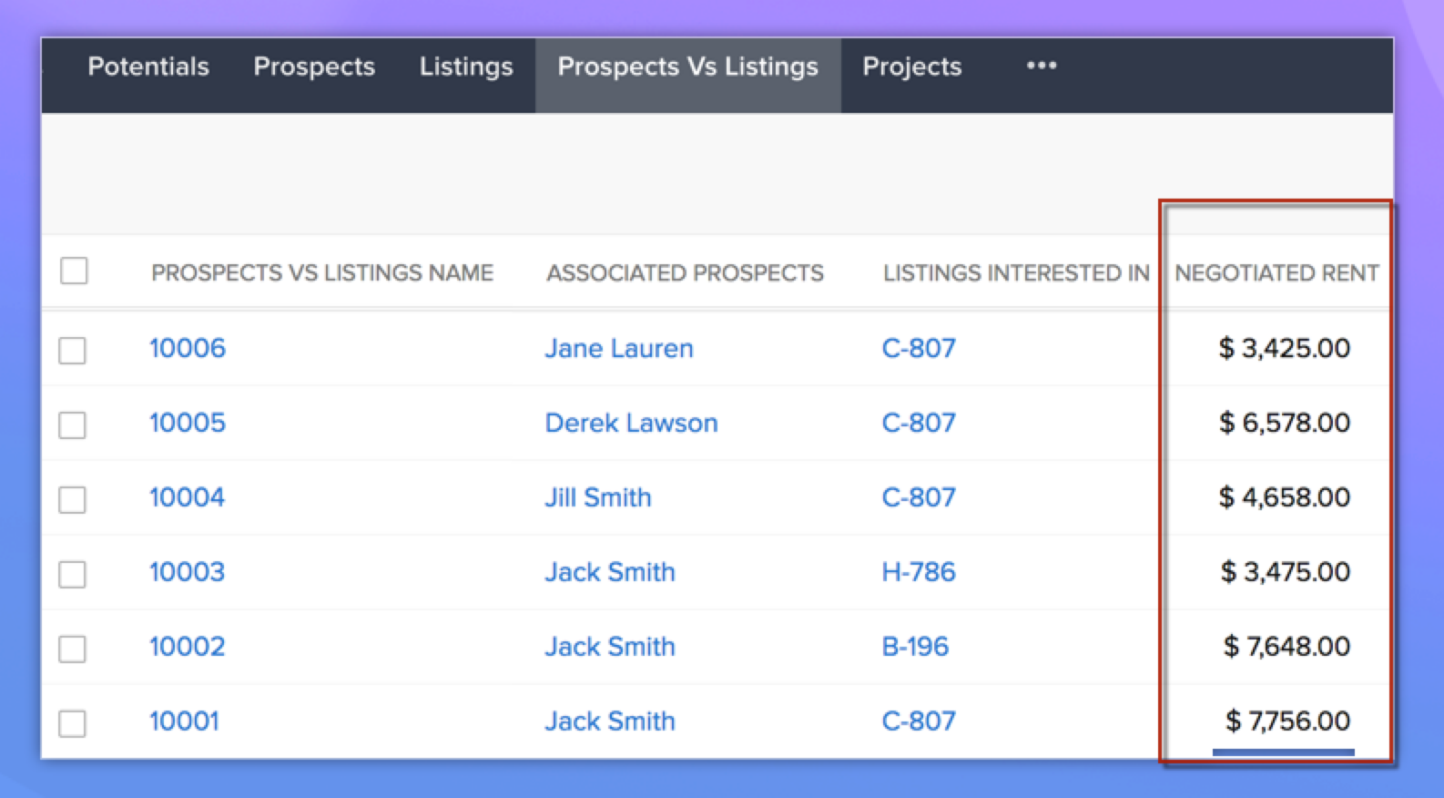Open listing H-786
This screenshot has width=1444, height=798.
(x=919, y=572)
